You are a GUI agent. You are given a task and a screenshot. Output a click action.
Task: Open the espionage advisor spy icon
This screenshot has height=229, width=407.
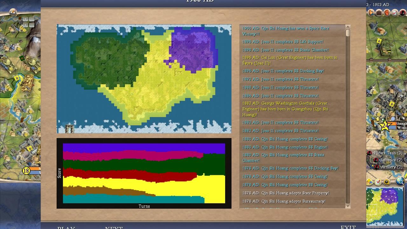pyautogui.click(x=403, y=13)
